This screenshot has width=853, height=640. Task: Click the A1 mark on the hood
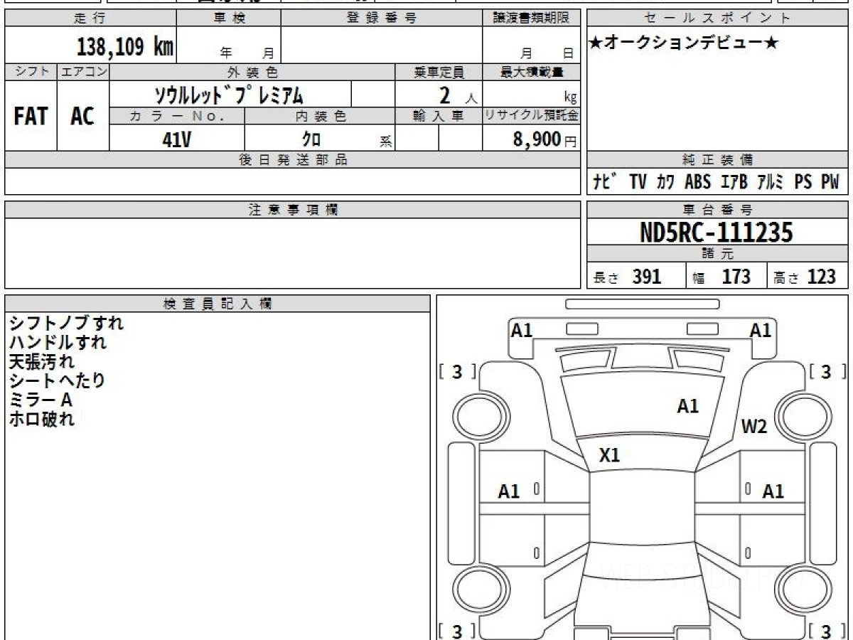(x=688, y=406)
